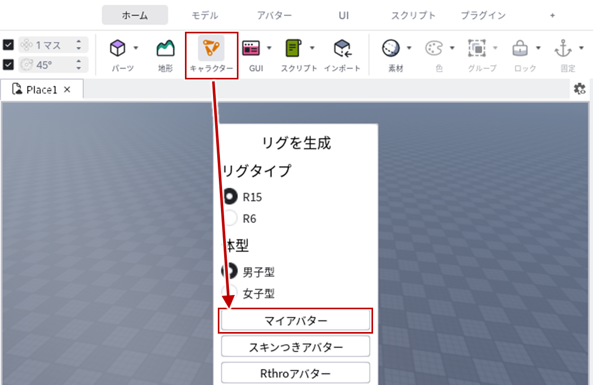Switch to the アバター tab
593x385 pixels.
tap(274, 15)
